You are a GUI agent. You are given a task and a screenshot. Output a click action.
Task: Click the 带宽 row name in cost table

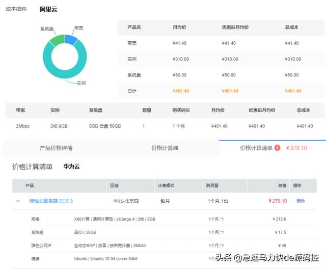(x=132, y=43)
